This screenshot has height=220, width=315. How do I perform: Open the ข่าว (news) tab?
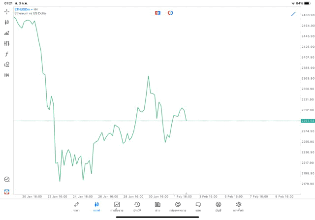157,207
